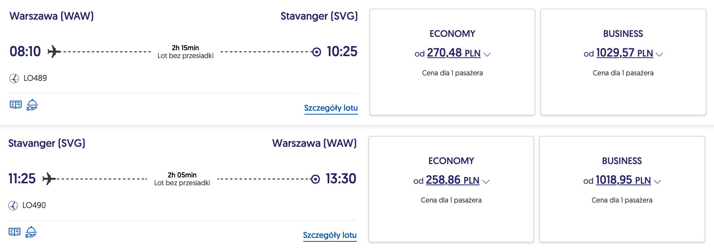The height and width of the screenshot is (252, 714).
Task: Expand the chevron next to 258,86 PLN
Action: tap(486, 181)
